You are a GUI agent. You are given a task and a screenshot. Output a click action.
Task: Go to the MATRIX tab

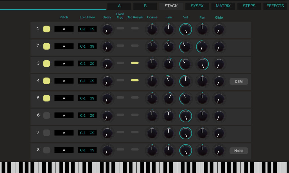[x=223, y=6]
